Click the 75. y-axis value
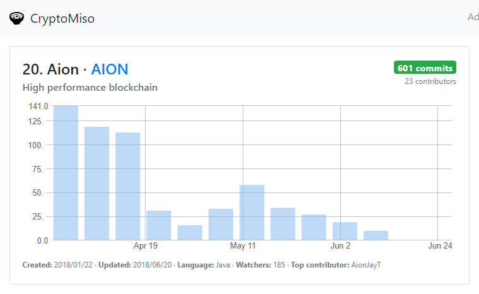 [38, 169]
